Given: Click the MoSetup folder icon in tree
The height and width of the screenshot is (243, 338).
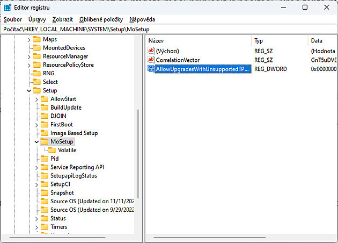Looking at the screenshot, I should pyautogui.click(x=45, y=141).
